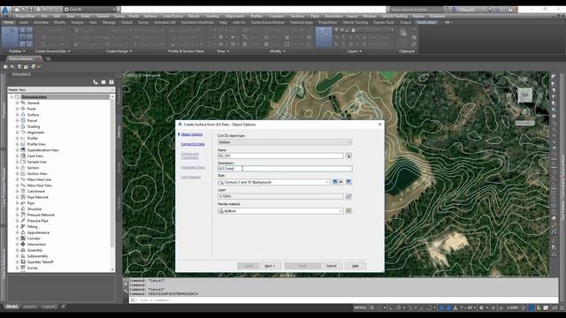Close the Create Surface from GIS Data dialog
Viewport: 566px width, 318px height.
coord(379,124)
